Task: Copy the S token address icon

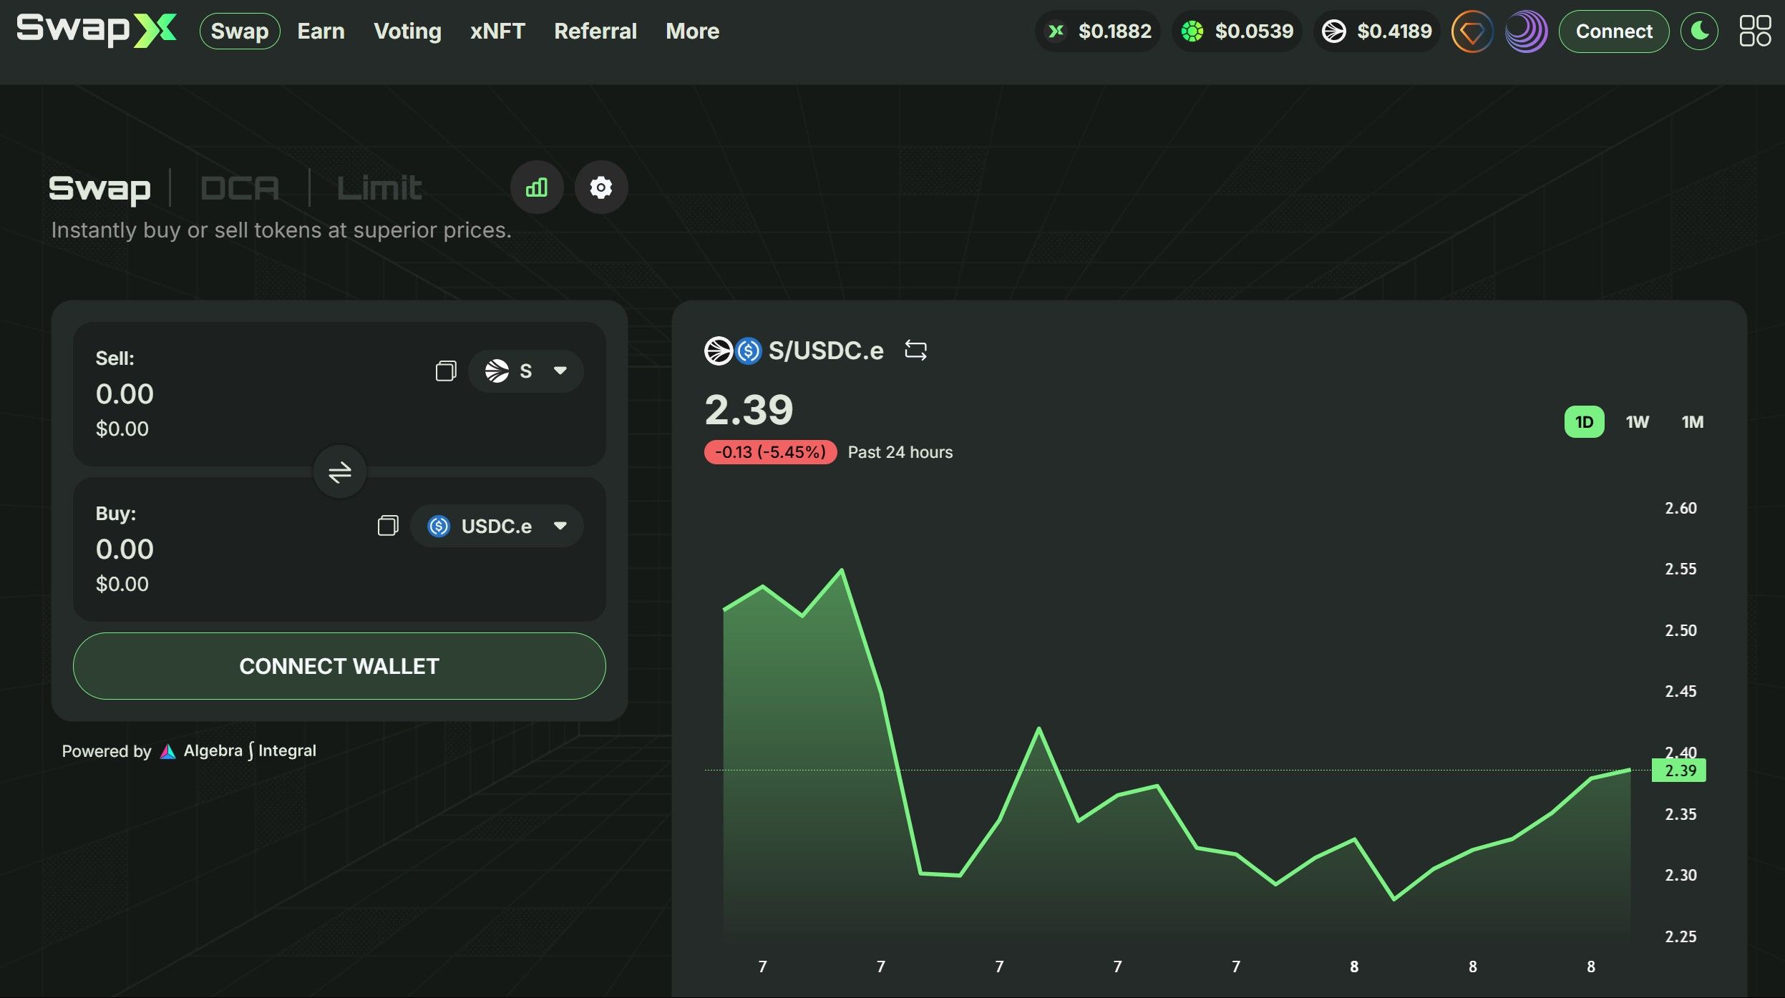Action: tap(445, 371)
